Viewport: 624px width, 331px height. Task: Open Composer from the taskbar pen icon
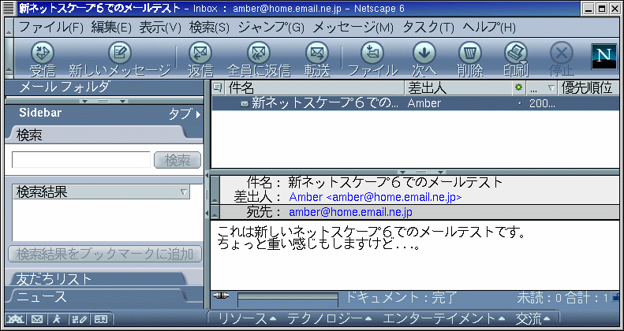pyautogui.click(x=79, y=319)
